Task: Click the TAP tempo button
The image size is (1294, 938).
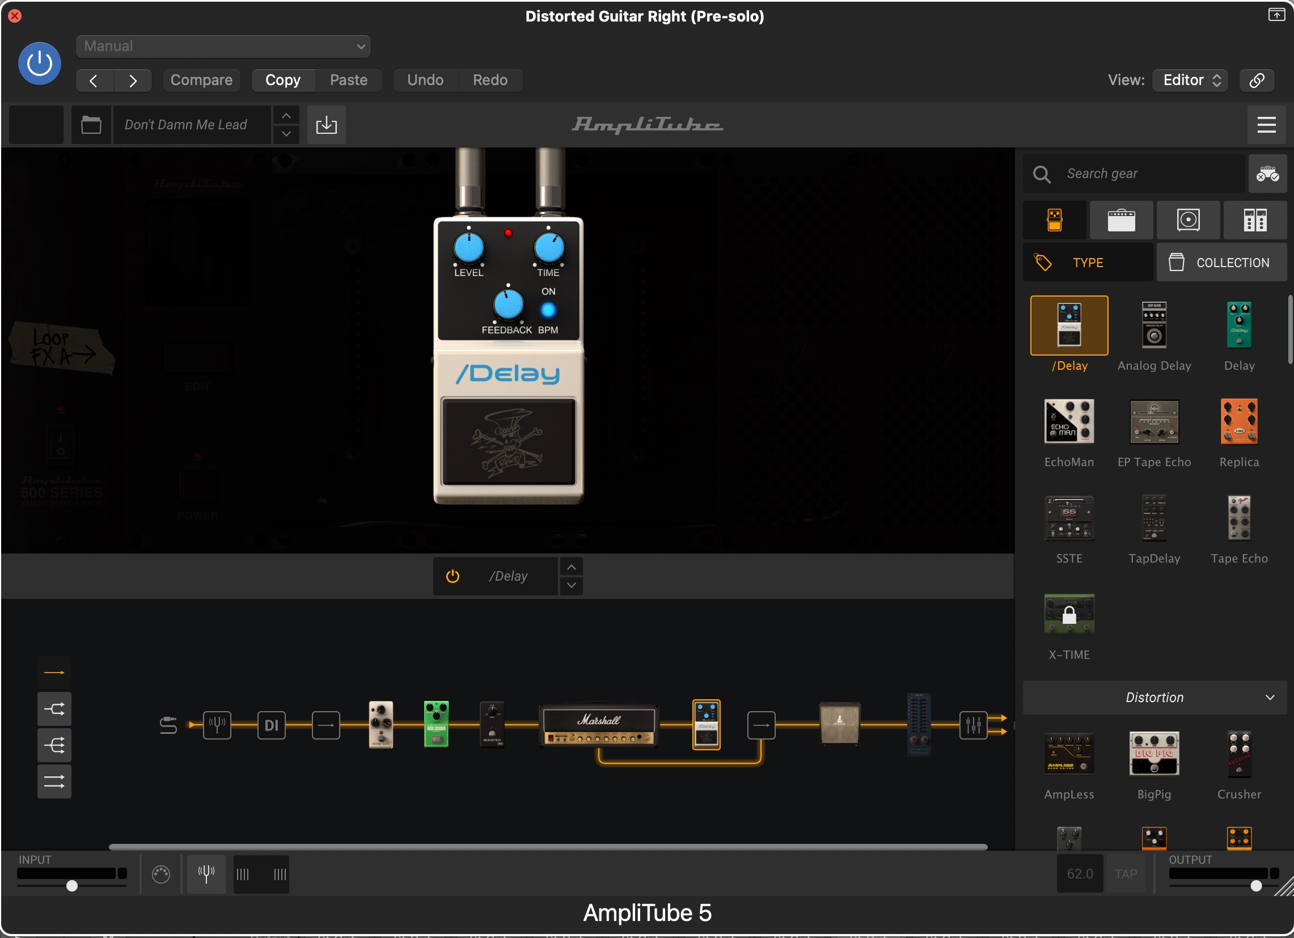Action: pos(1126,874)
